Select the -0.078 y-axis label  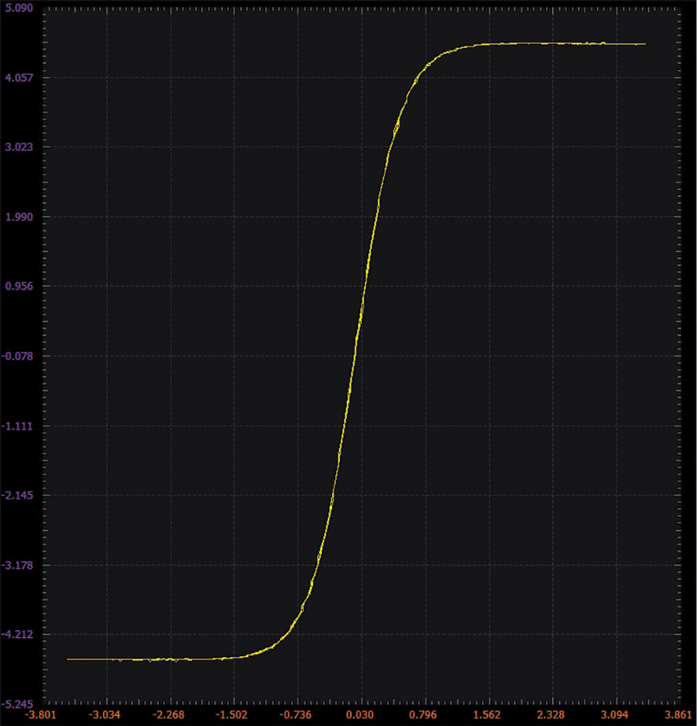coord(18,356)
